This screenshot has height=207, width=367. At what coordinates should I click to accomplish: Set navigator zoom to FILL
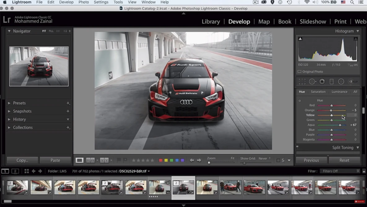pos(51,31)
